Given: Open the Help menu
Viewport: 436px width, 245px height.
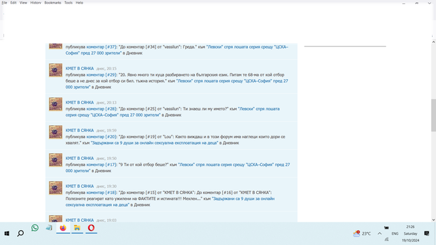Looking at the screenshot, I should click(x=79, y=3).
